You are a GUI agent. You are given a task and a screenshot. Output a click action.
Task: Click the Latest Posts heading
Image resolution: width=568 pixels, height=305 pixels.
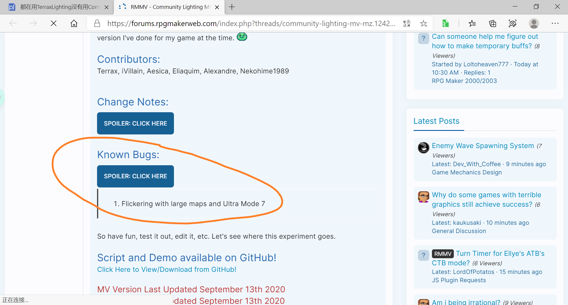436,121
